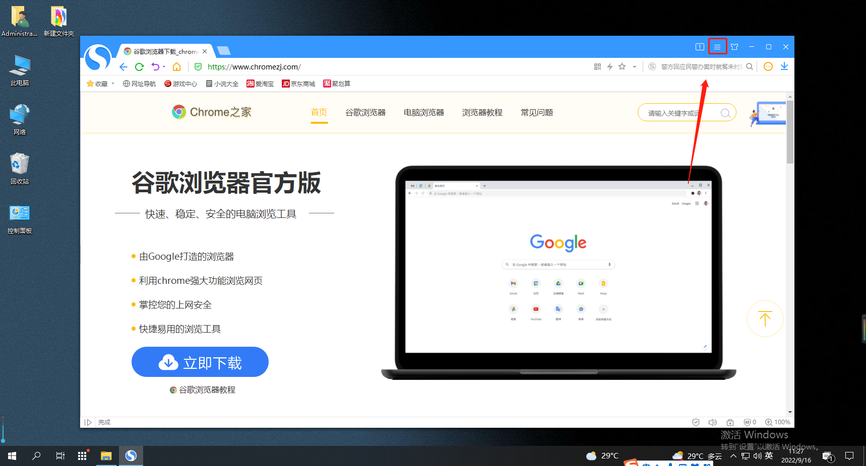The height and width of the screenshot is (466, 866).
Task: Open the 控制面板 desktop icon
Action: click(20, 219)
